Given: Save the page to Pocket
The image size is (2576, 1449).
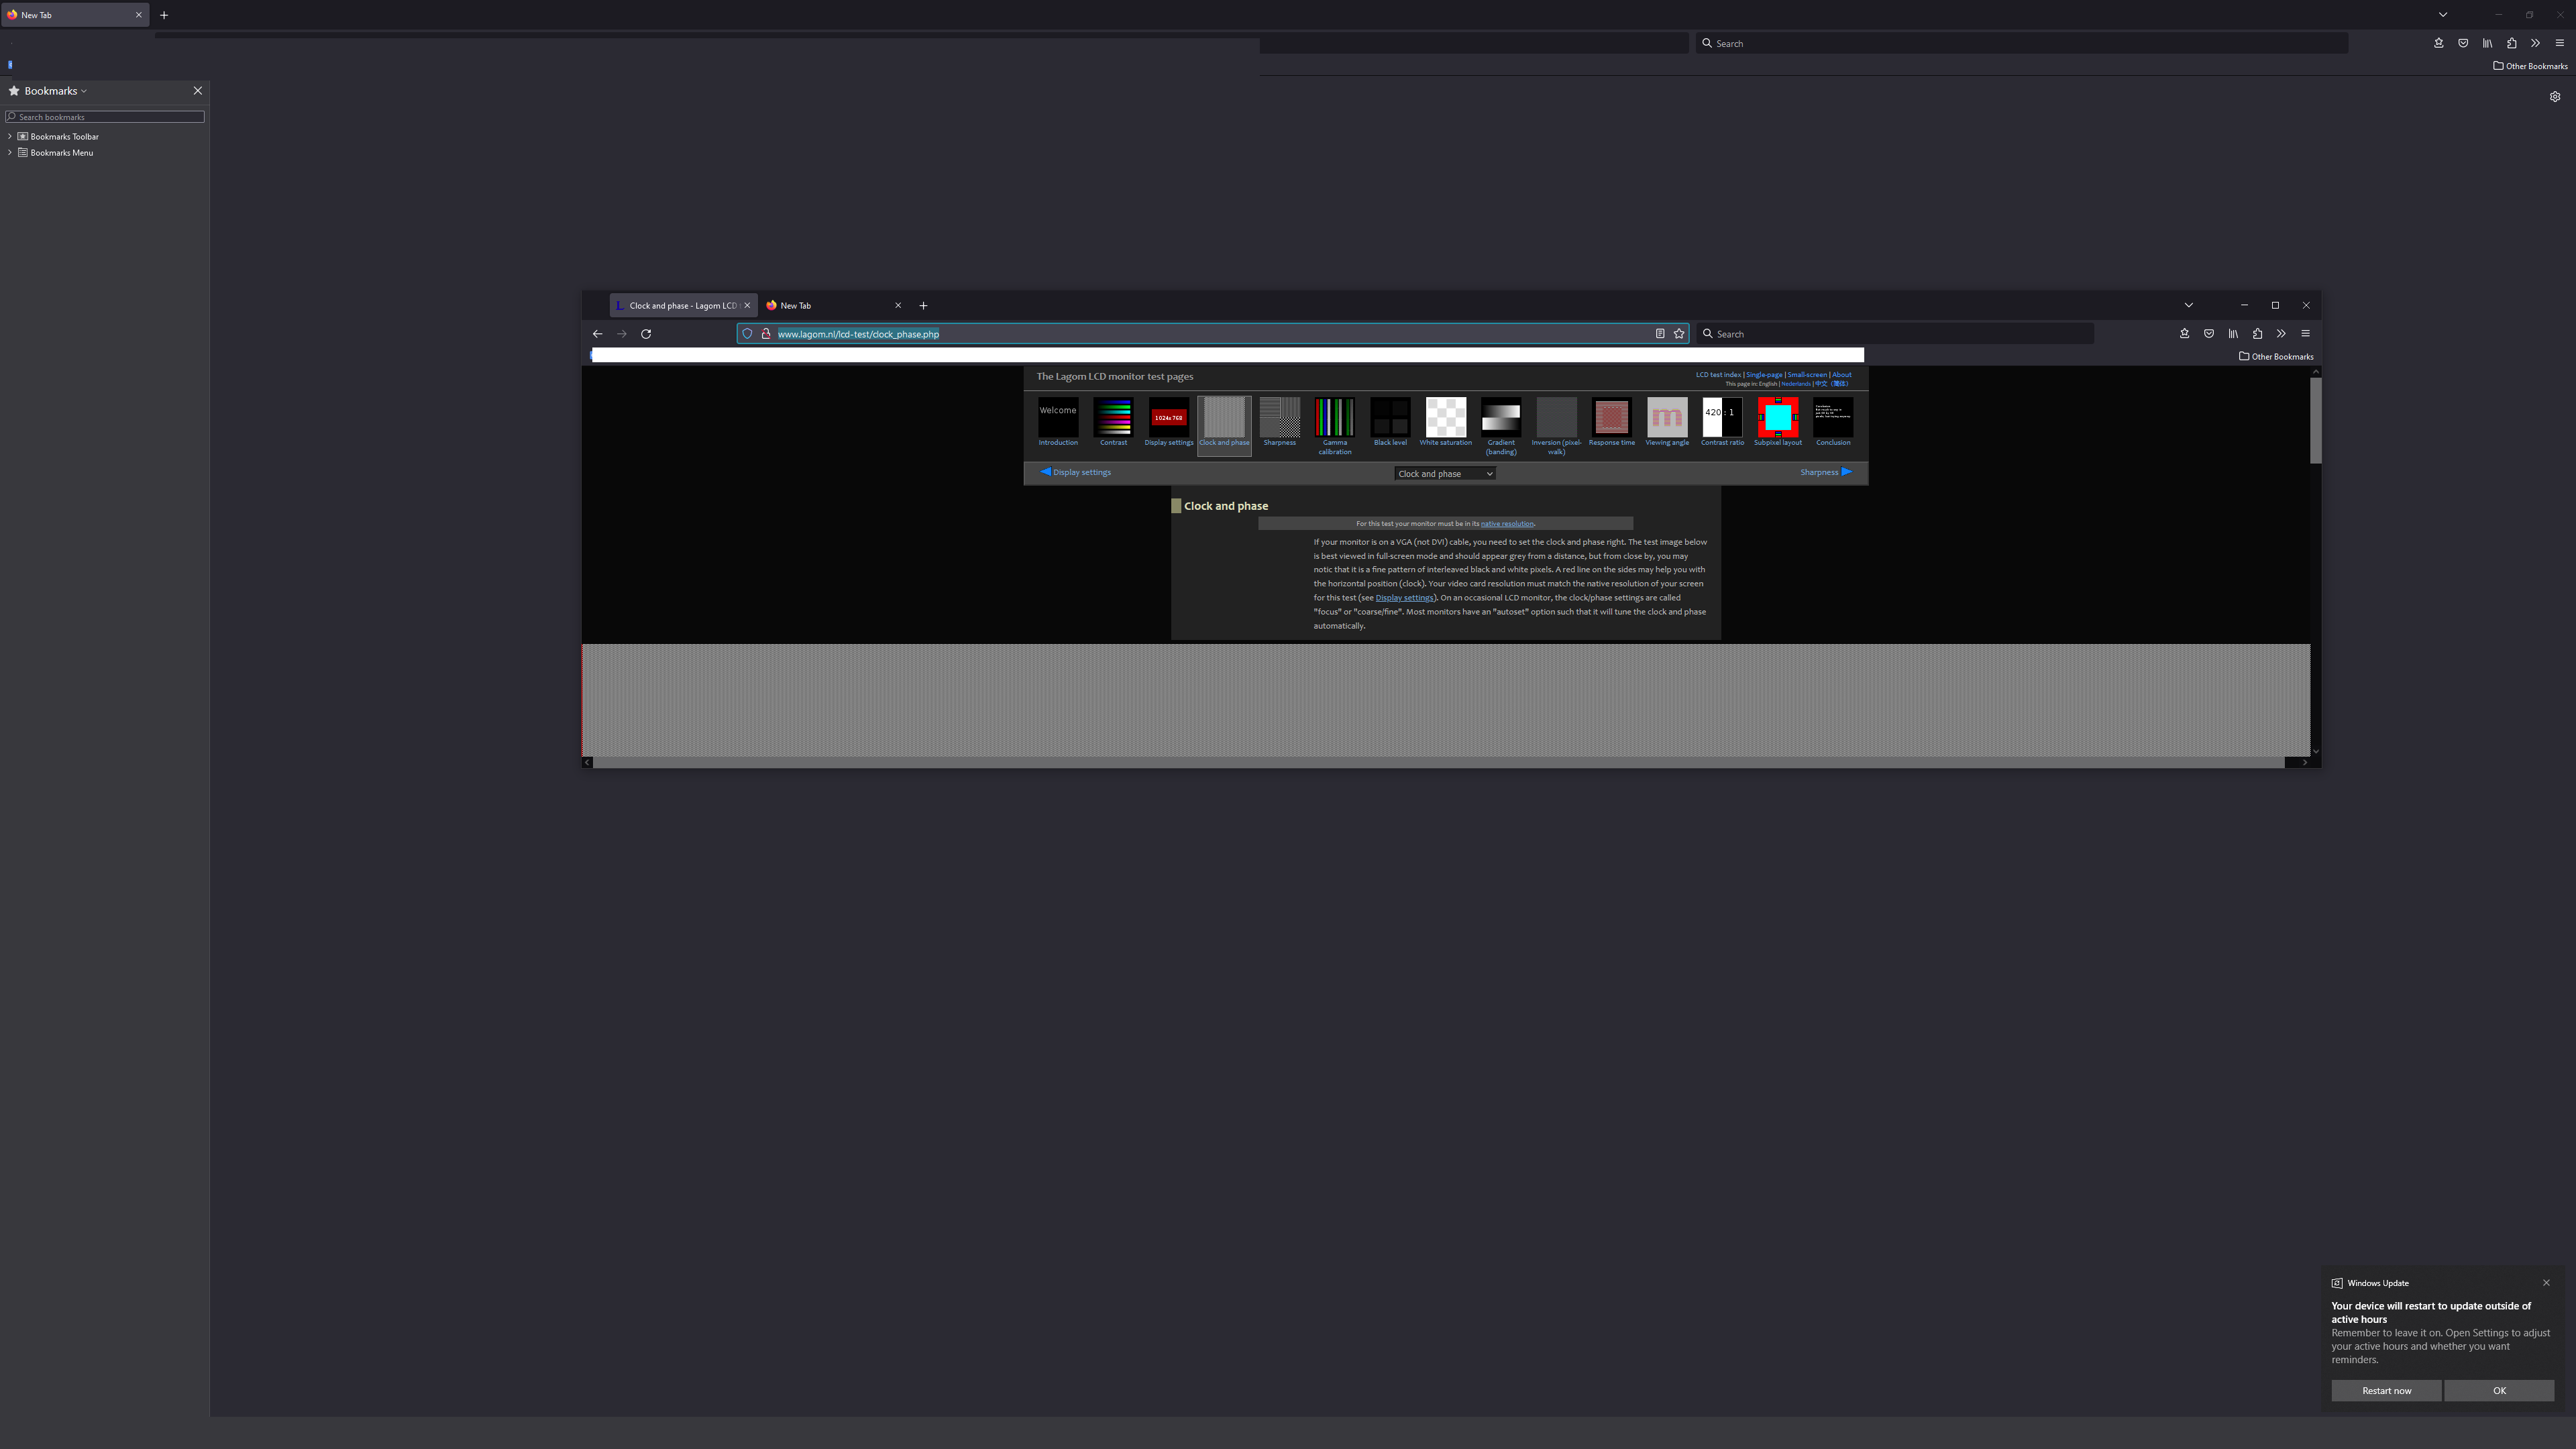Looking at the screenshot, I should [x=2209, y=333].
